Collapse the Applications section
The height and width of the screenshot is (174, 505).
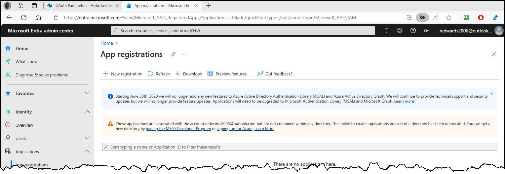87,152
